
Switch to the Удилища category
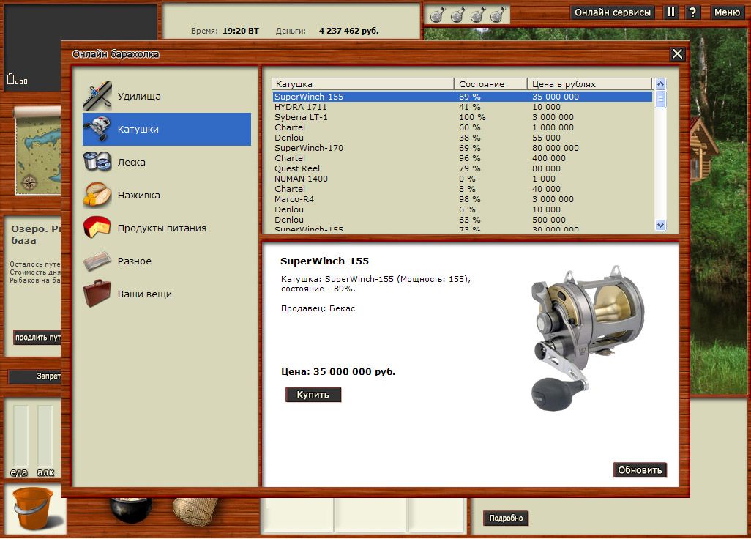[x=167, y=96]
